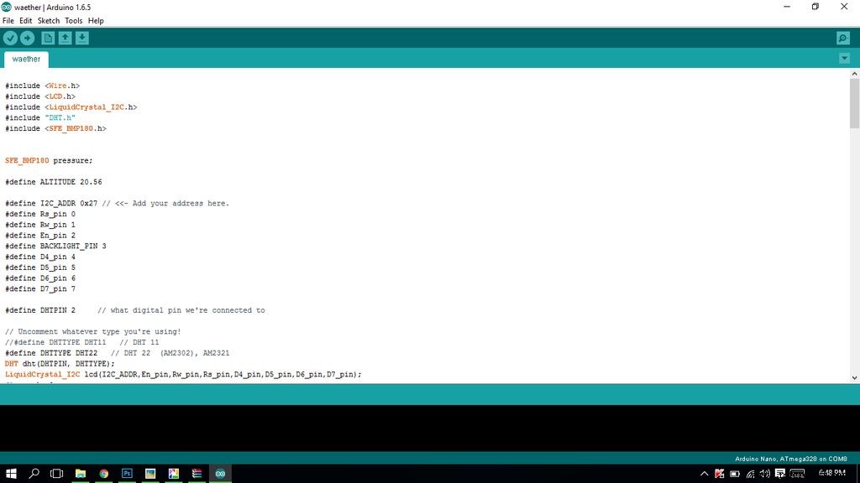The image size is (860, 483).
Task: Open the File menu
Action: click(x=8, y=20)
